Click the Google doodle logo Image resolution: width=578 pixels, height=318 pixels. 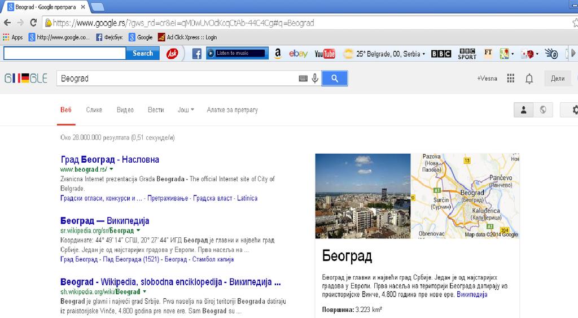click(x=26, y=78)
